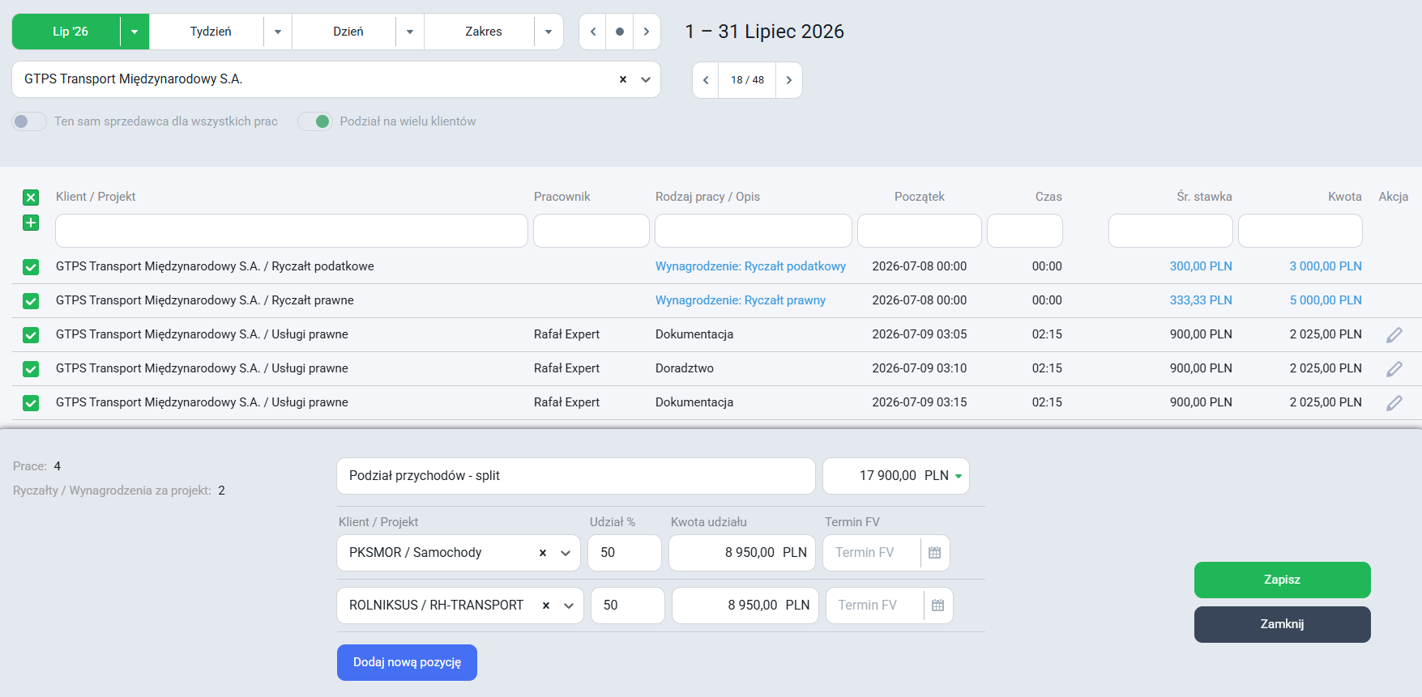The image size is (1422, 697).
Task: Go to next period arrow
Action: coord(647,32)
